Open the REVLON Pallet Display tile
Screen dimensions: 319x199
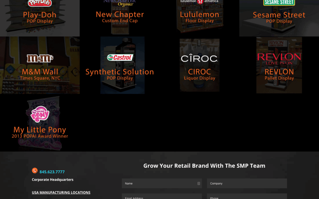[x=279, y=65]
